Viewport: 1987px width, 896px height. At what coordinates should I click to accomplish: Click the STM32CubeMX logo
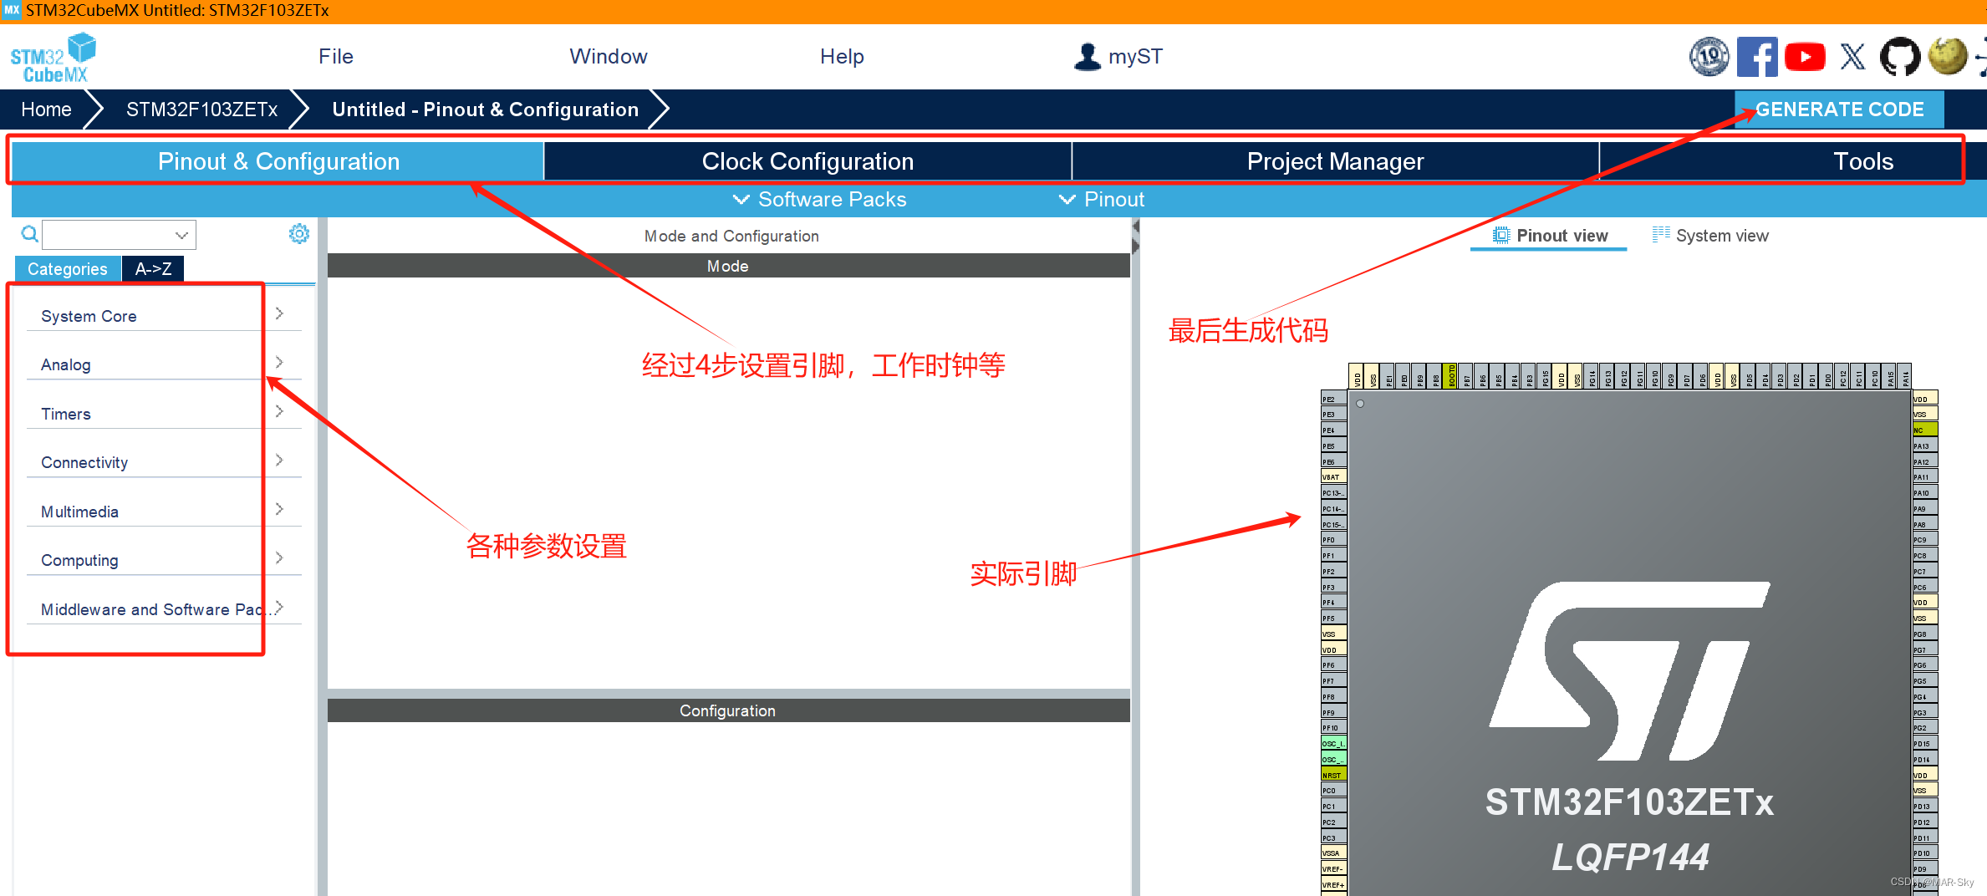click(x=53, y=57)
